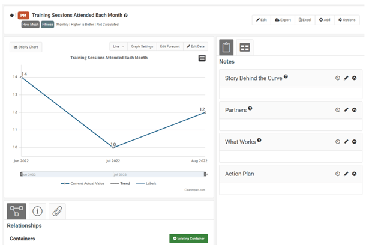
Task: Click the Jul 2022 data point
Action: click(x=113, y=147)
